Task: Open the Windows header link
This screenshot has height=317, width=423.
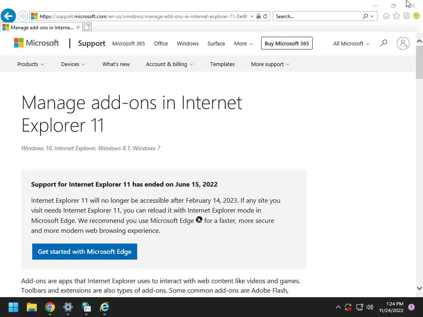Action: [x=188, y=43]
